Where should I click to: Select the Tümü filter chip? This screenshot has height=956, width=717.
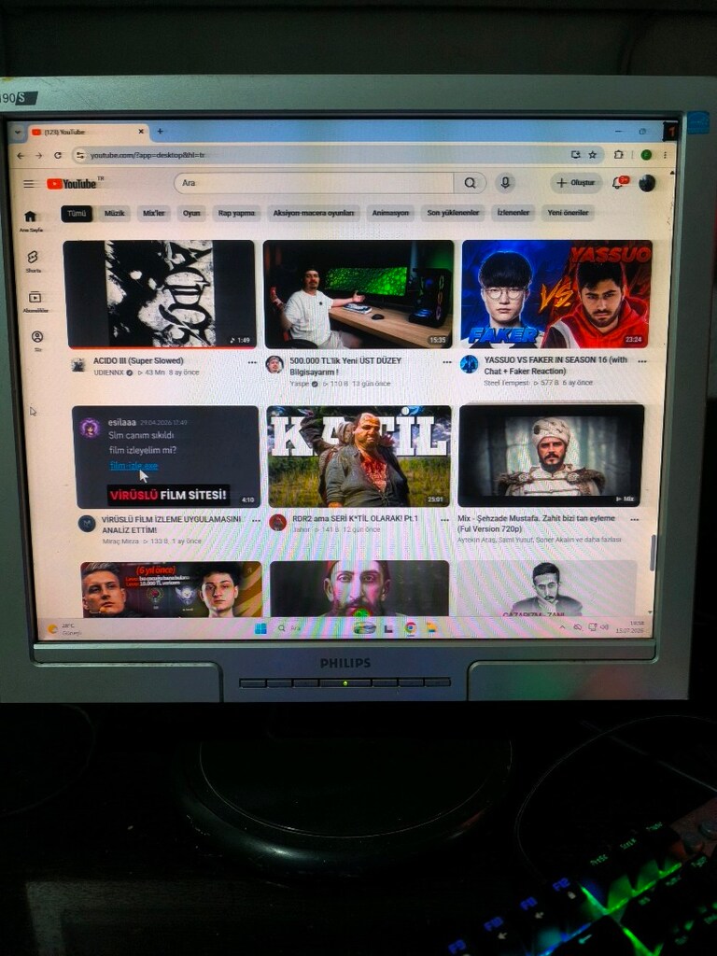click(77, 214)
